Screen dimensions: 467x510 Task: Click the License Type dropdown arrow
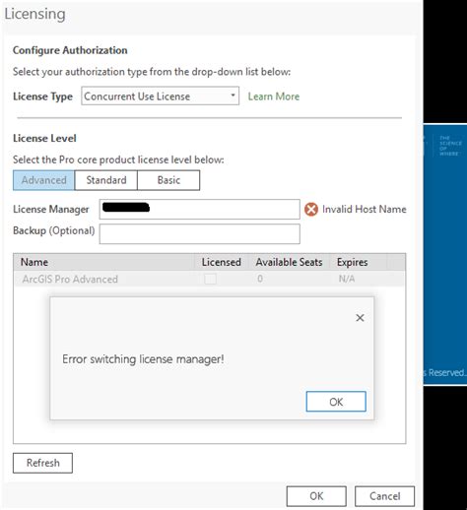coord(233,96)
